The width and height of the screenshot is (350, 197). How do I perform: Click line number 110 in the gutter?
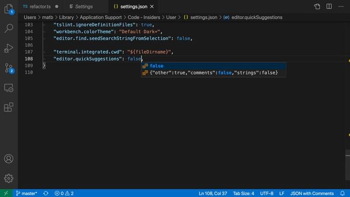[29, 72]
